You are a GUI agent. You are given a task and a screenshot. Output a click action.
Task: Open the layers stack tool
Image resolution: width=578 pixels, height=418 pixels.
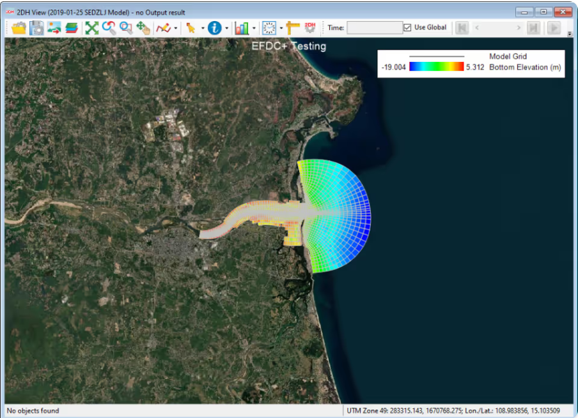click(71, 28)
